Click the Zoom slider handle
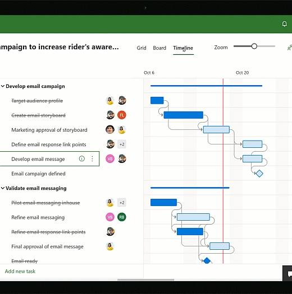 pyautogui.click(x=254, y=46)
